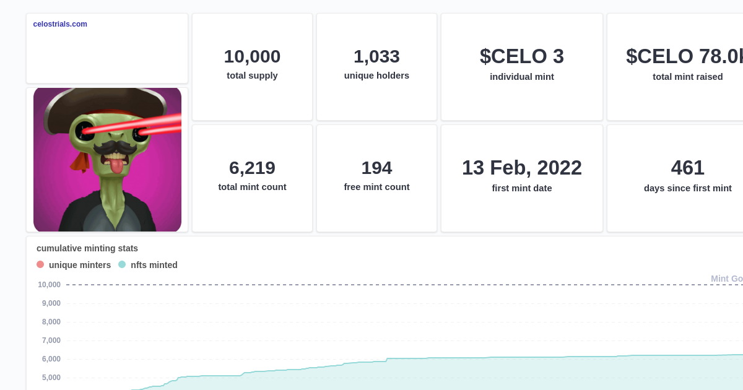The width and height of the screenshot is (743, 390).
Task: Click the cumulative minting stats title
Action: (x=87, y=248)
